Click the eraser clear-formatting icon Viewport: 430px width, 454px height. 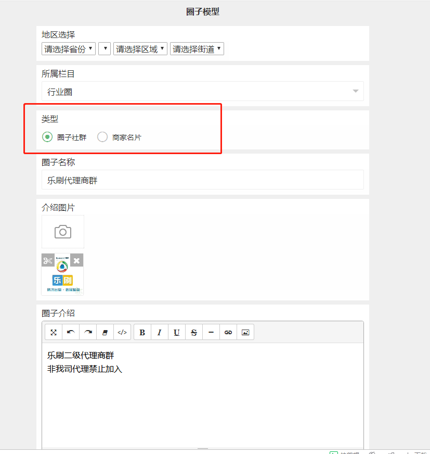click(x=105, y=332)
